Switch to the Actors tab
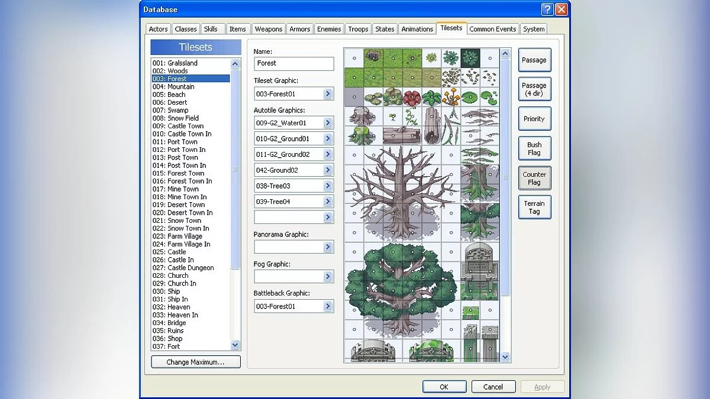Viewport: 710px width, 399px height. tap(158, 29)
